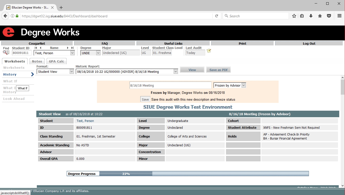Click the Save as PDF button
This screenshot has width=345, height=195.
(x=218, y=70)
